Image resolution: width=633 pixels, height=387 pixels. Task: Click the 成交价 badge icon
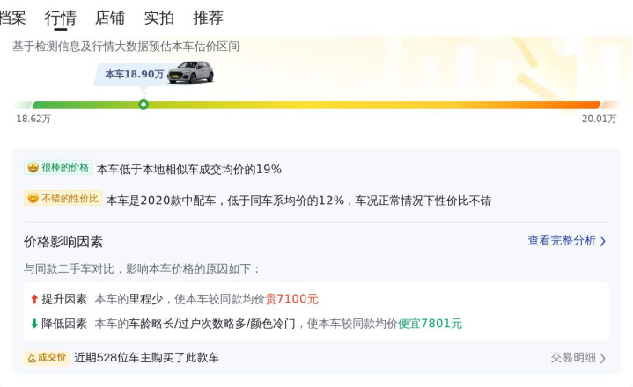tap(32, 358)
